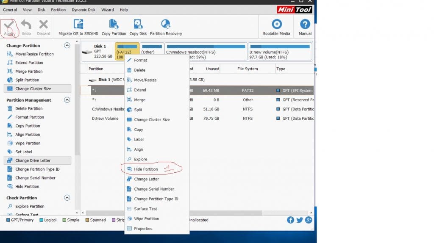Collapse the Check Partition section
Screen dimensions: 434x243
tap(67, 198)
